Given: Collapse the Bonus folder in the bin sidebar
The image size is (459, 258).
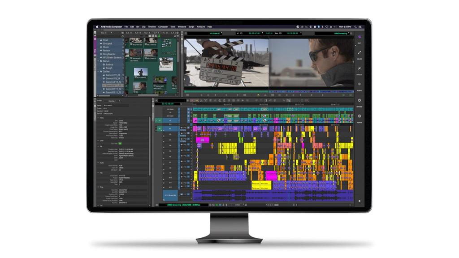Looking at the screenshot, I should (x=98, y=60).
